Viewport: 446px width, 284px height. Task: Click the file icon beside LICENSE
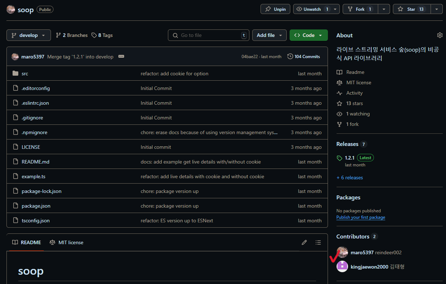click(15, 147)
